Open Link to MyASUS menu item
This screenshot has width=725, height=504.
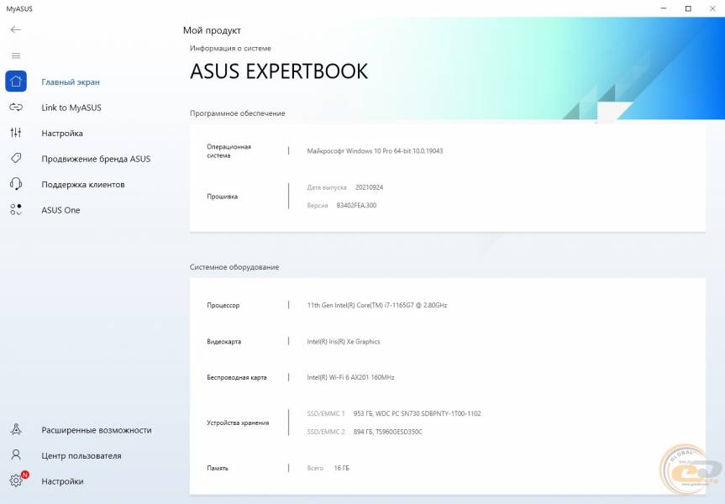(71, 108)
